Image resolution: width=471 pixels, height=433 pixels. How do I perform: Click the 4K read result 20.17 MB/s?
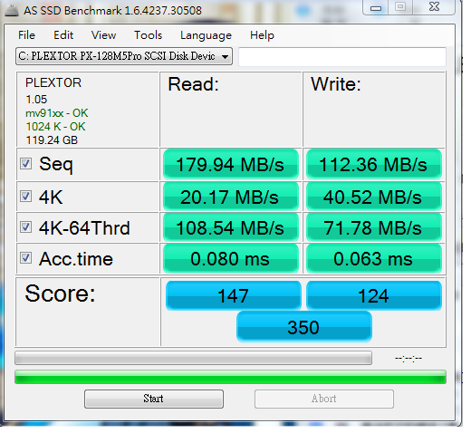[x=231, y=197]
